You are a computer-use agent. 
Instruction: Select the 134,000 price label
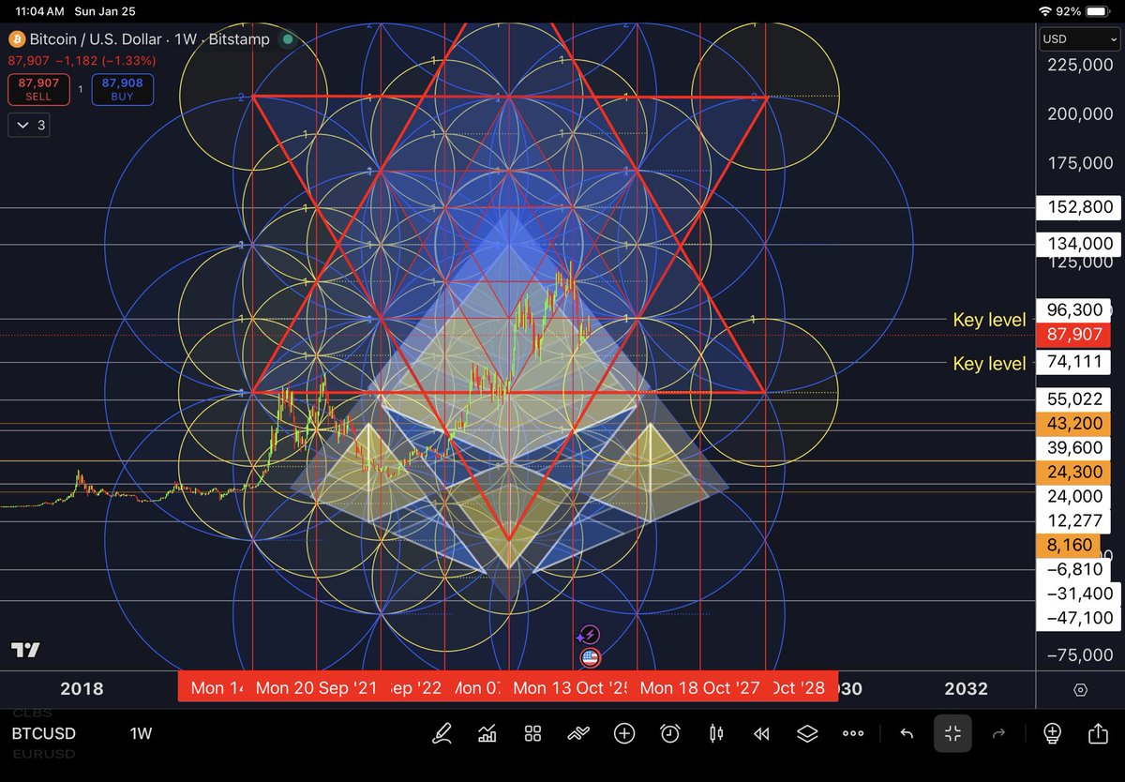pos(1078,245)
